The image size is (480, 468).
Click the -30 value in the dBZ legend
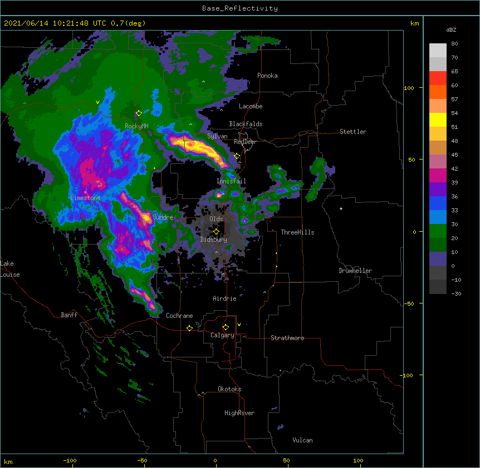(456, 293)
